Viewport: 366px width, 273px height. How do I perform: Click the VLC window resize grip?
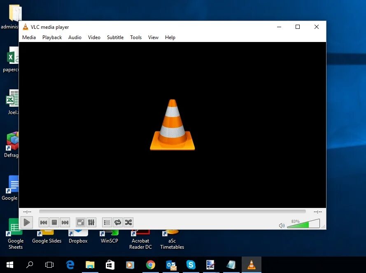324,226
